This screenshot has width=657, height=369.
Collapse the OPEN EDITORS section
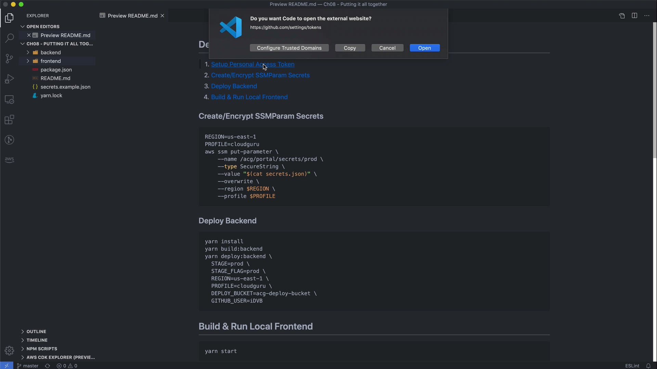coord(43,26)
